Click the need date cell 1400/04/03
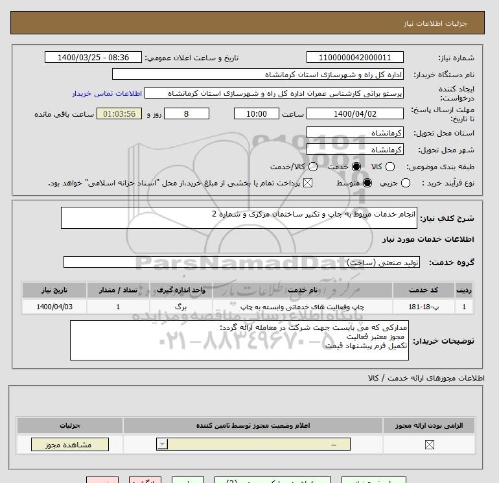499x483 pixels. tap(54, 307)
